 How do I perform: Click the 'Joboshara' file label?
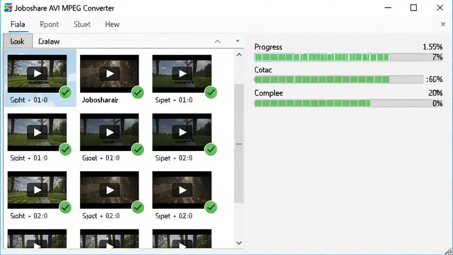[x=100, y=100]
